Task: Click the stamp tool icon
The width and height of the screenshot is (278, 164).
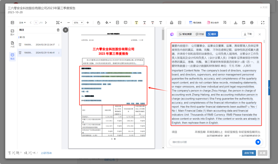Action: (x=172, y=23)
